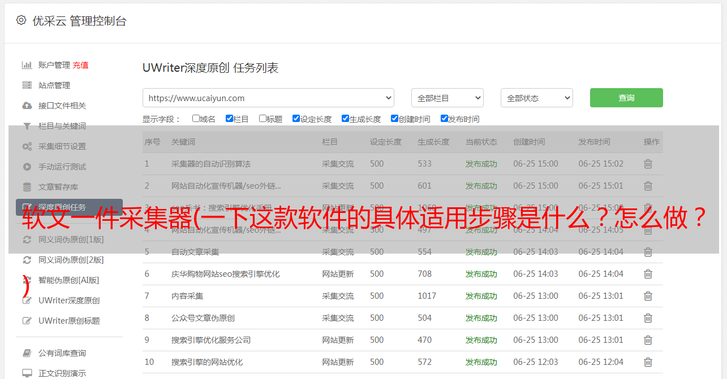Click the play icon for 手动运行测试
Image resolution: width=727 pixels, height=379 pixels.
click(27, 167)
